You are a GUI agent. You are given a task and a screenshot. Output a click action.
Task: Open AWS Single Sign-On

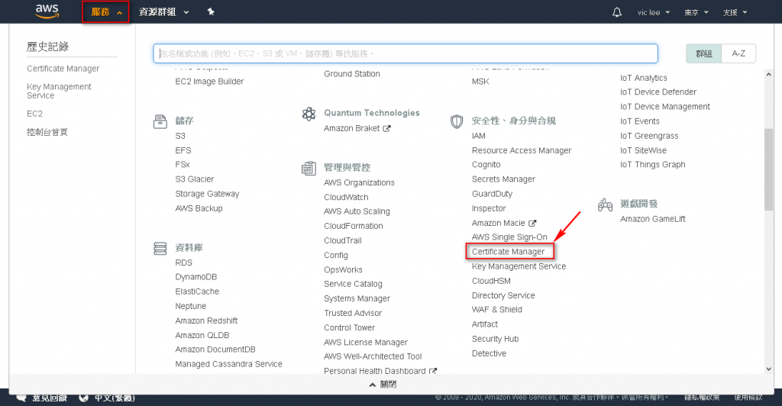pyautogui.click(x=509, y=237)
